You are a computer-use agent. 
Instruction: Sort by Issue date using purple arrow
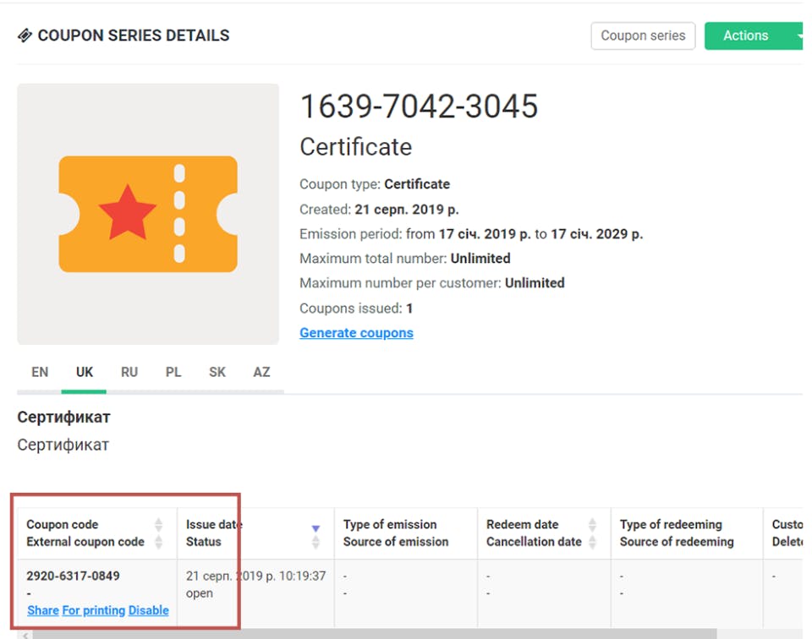316,528
